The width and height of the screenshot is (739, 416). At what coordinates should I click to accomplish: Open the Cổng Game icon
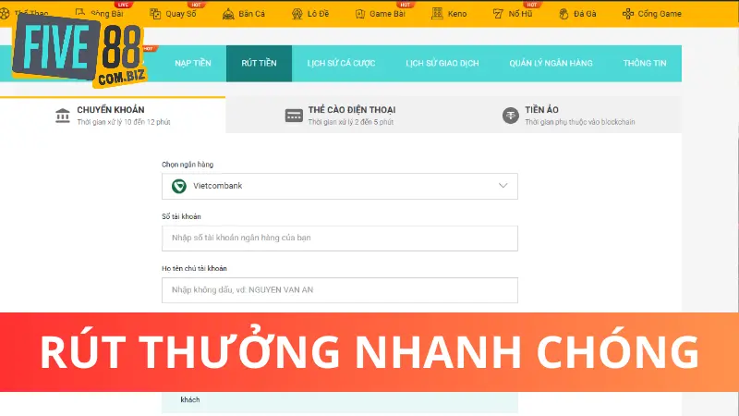coord(628,14)
